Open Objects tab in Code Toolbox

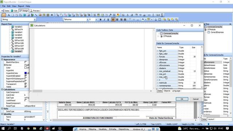(x=167, y=91)
